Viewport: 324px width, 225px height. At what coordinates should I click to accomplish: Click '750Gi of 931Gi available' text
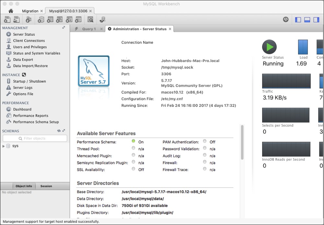point(145,206)
